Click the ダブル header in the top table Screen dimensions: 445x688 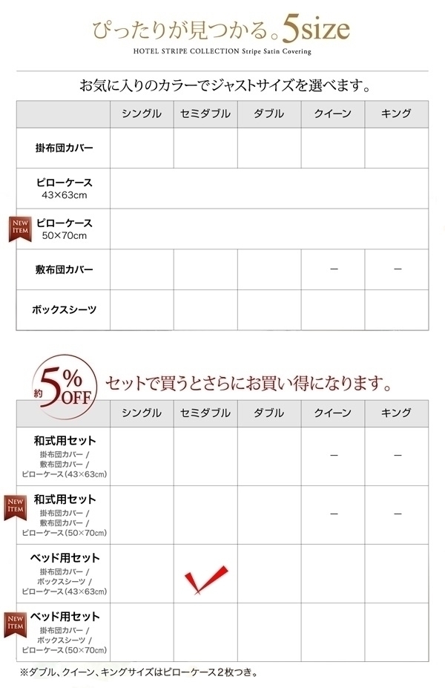pyautogui.click(x=269, y=114)
